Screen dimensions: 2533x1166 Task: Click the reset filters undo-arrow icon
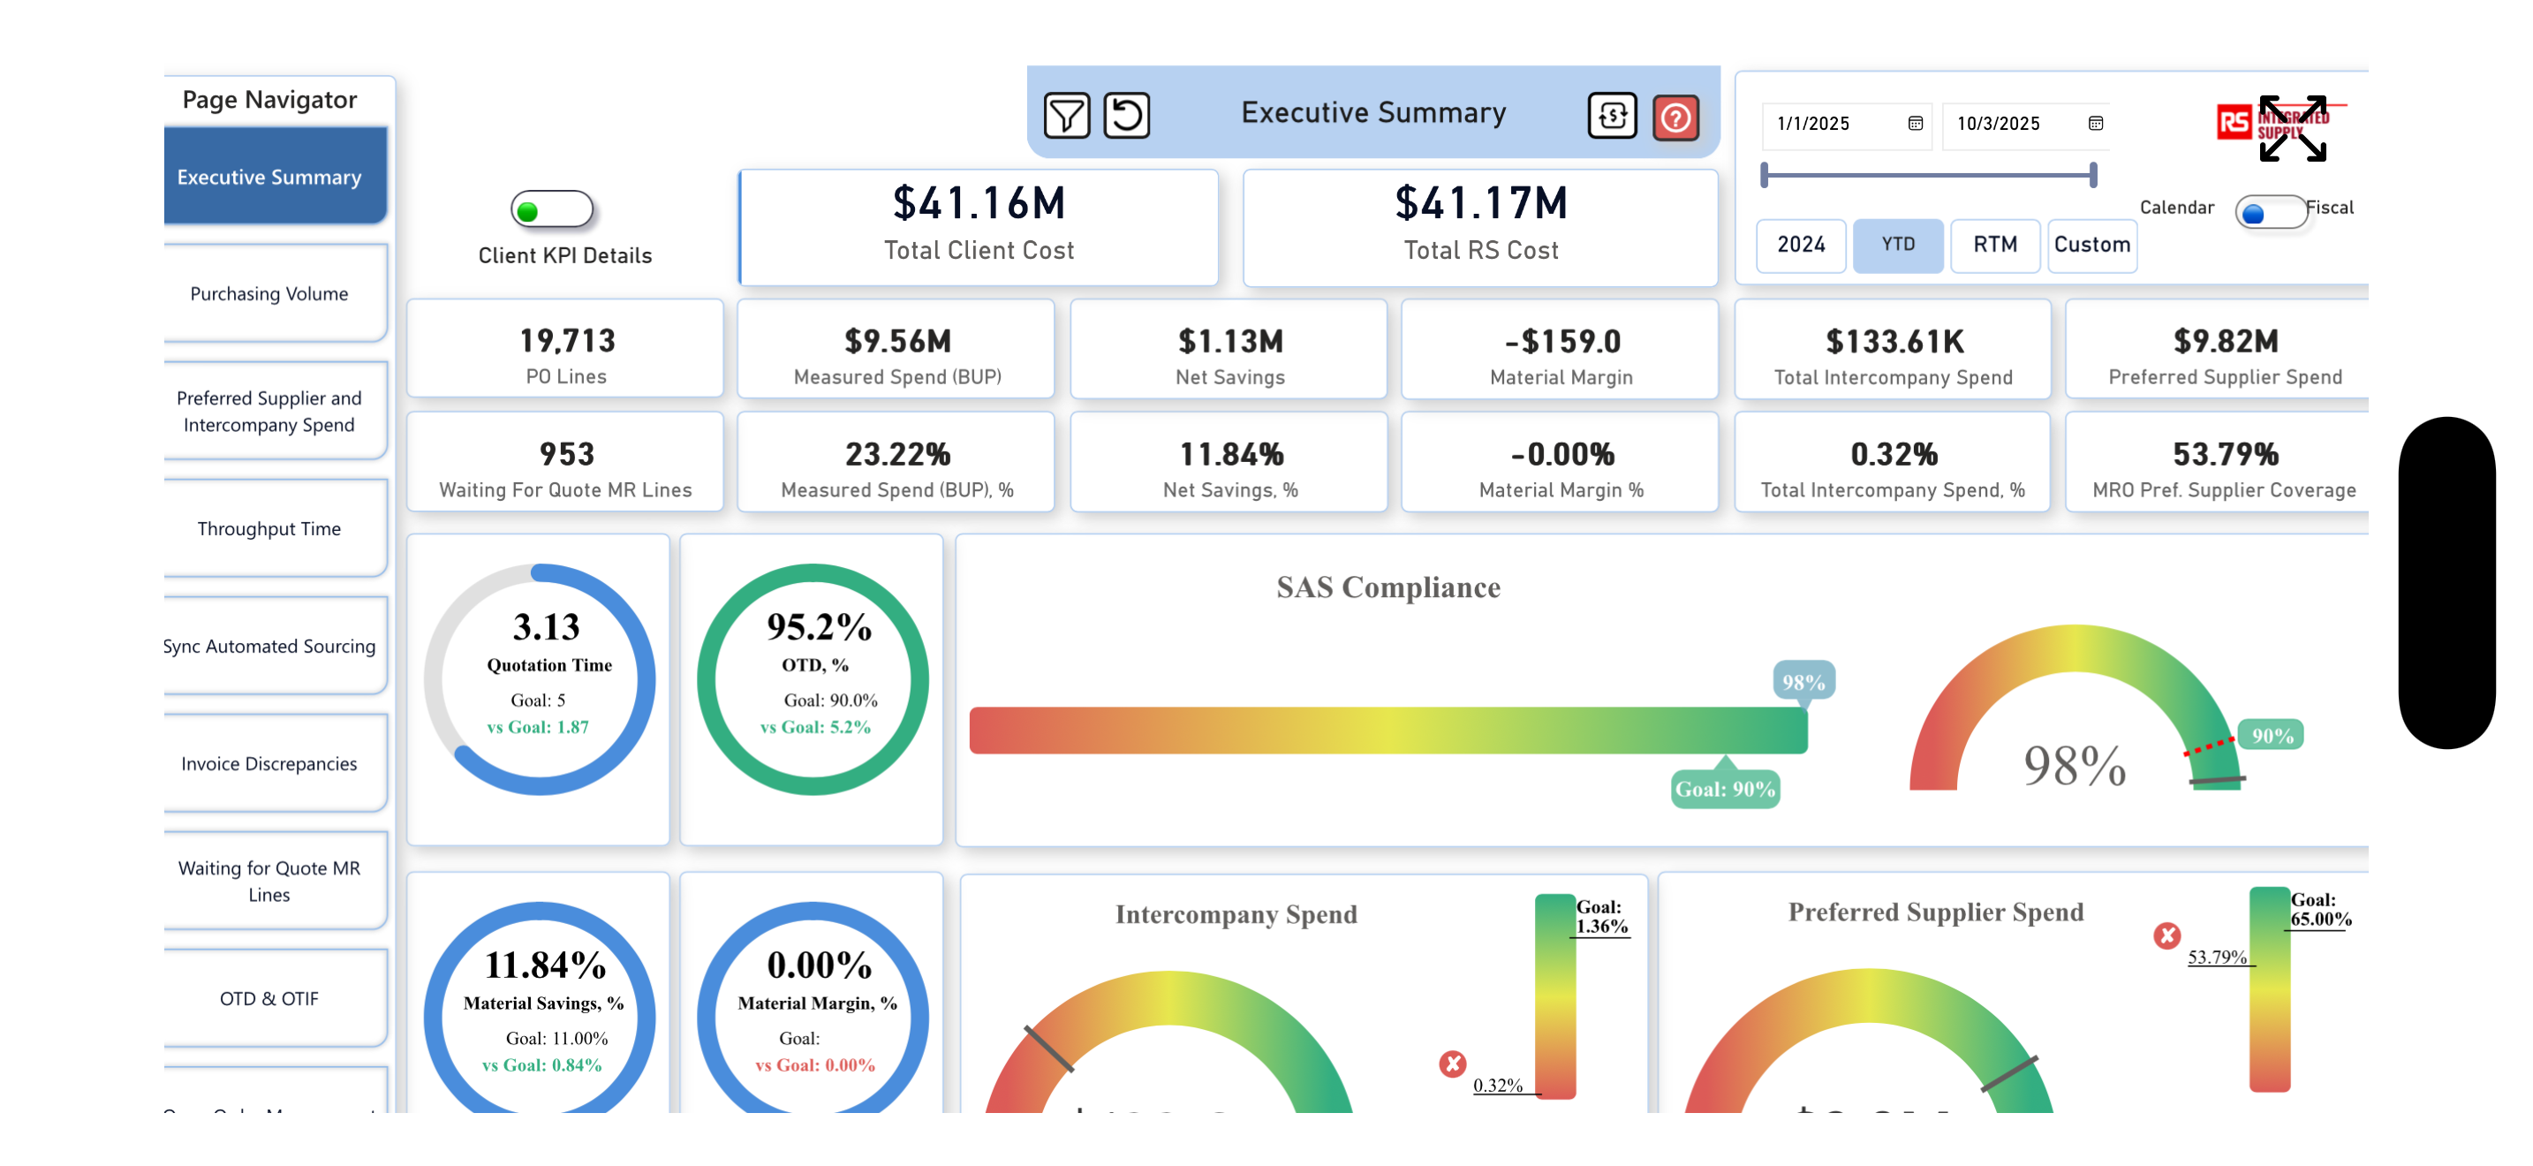point(1126,116)
